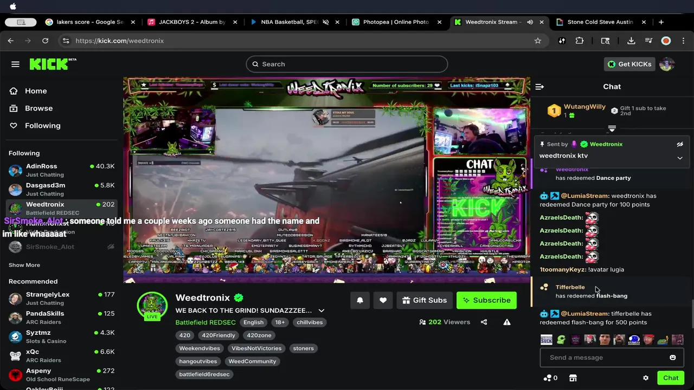The image size is (694, 390).
Task: Send message with green Chat button
Action: click(671, 378)
